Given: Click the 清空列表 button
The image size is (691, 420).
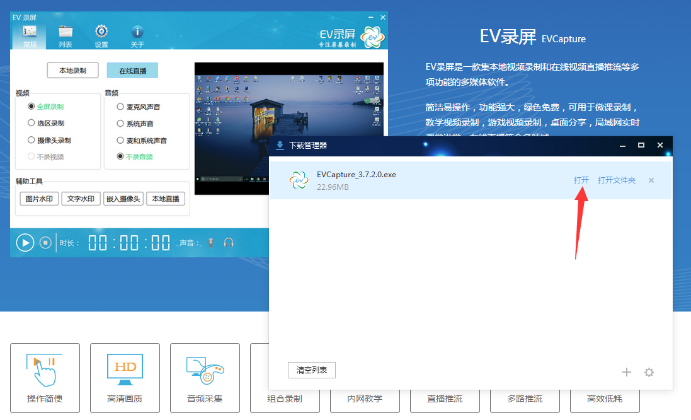Looking at the screenshot, I should (x=312, y=370).
